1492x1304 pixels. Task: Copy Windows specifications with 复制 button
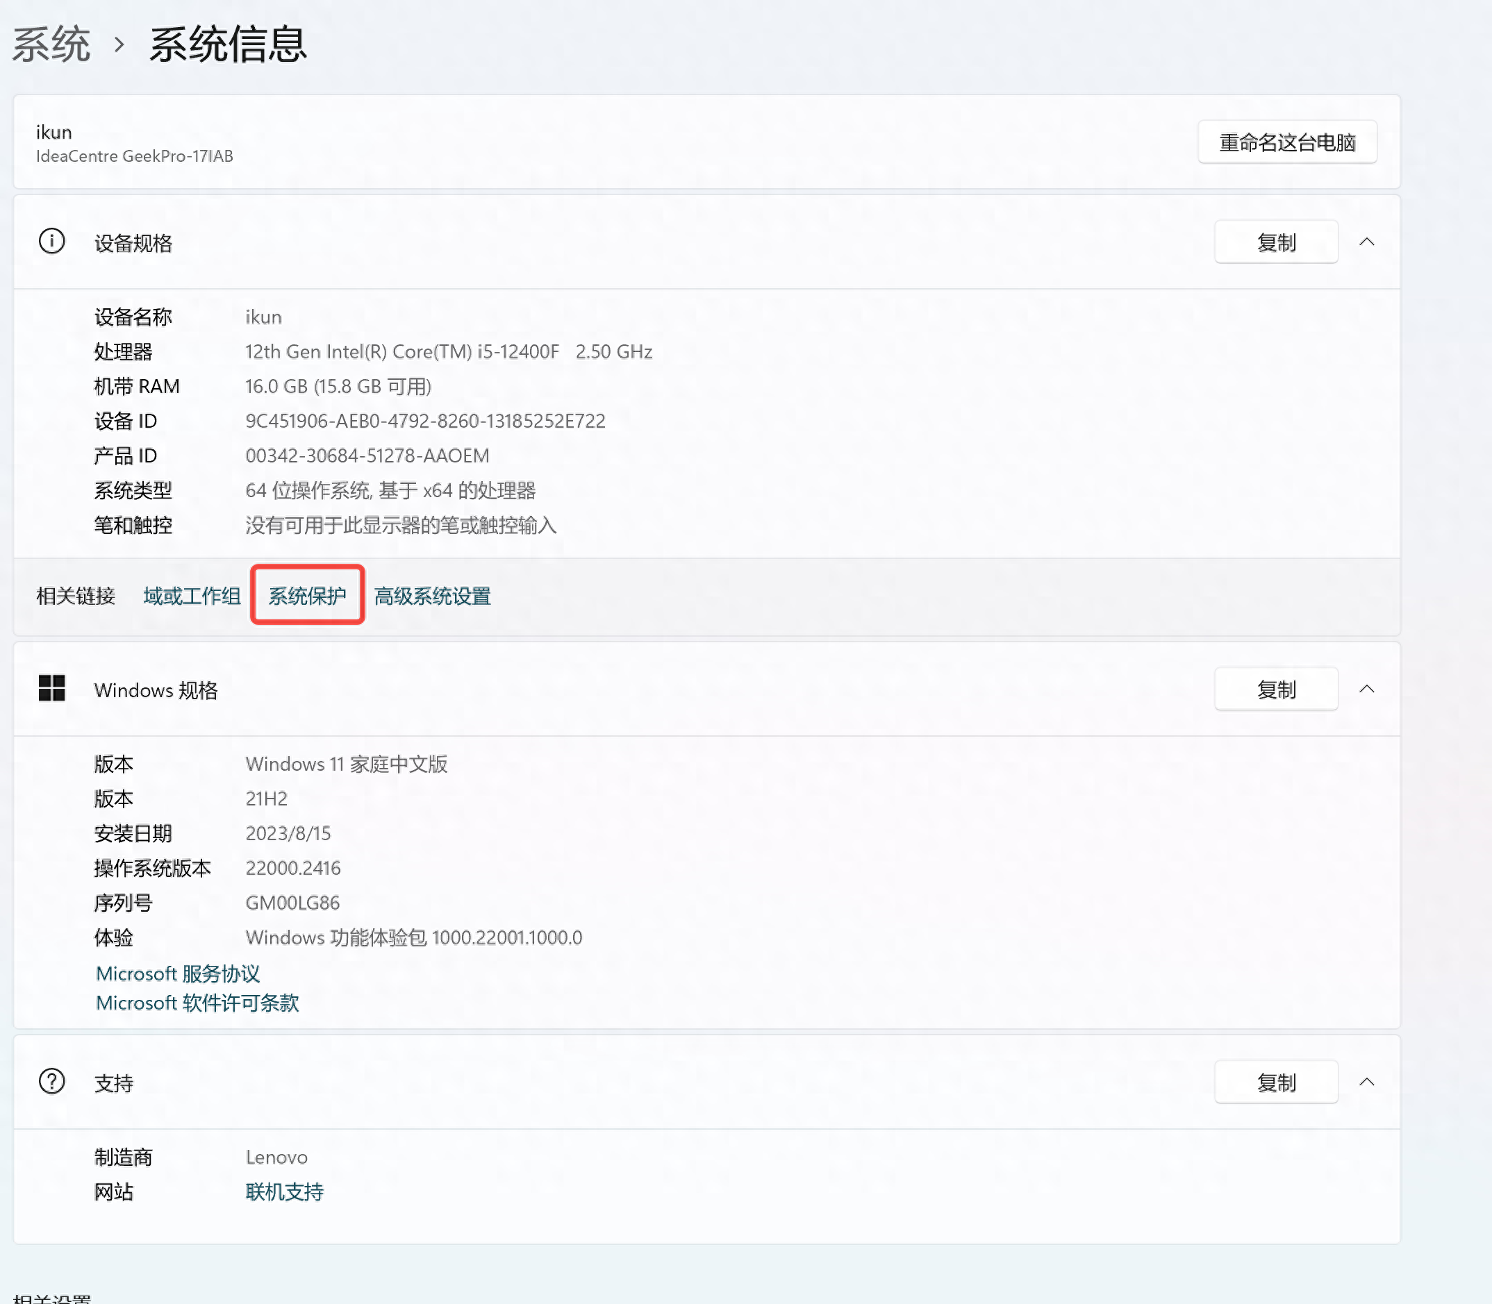(x=1276, y=688)
